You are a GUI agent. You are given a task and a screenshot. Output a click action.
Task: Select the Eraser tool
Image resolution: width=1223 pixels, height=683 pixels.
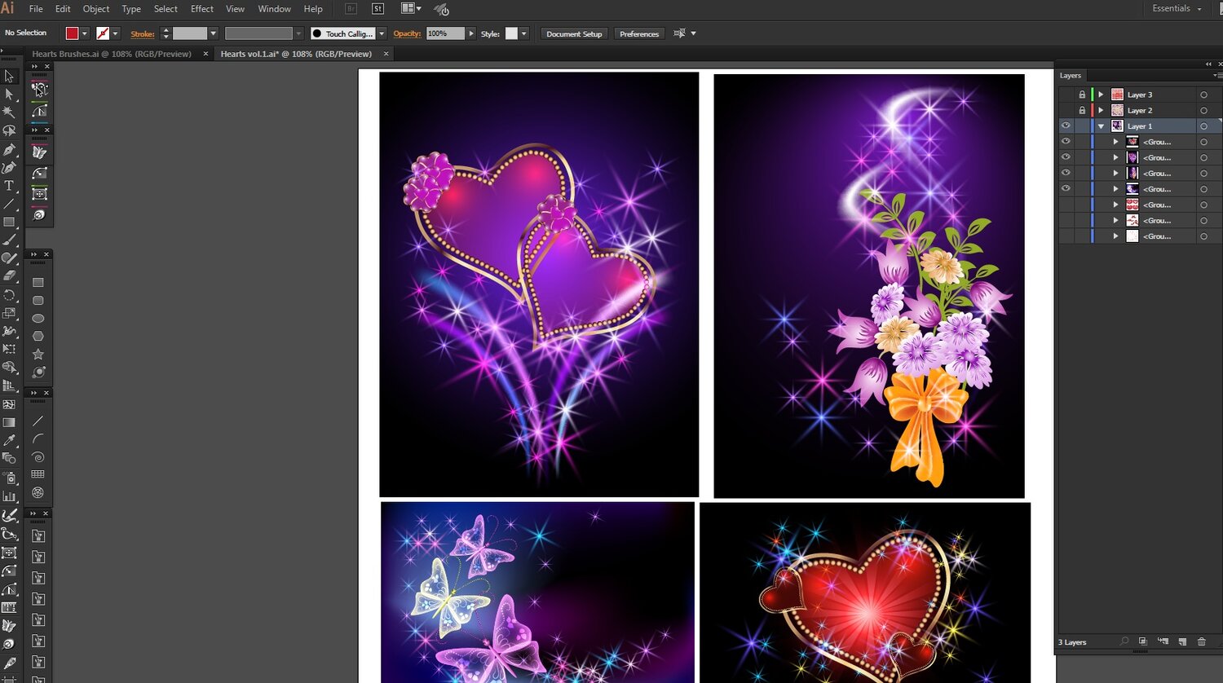tap(9, 276)
